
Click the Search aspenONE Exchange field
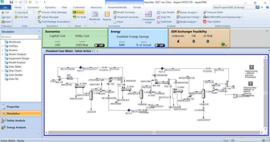click(x=234, y=7)
